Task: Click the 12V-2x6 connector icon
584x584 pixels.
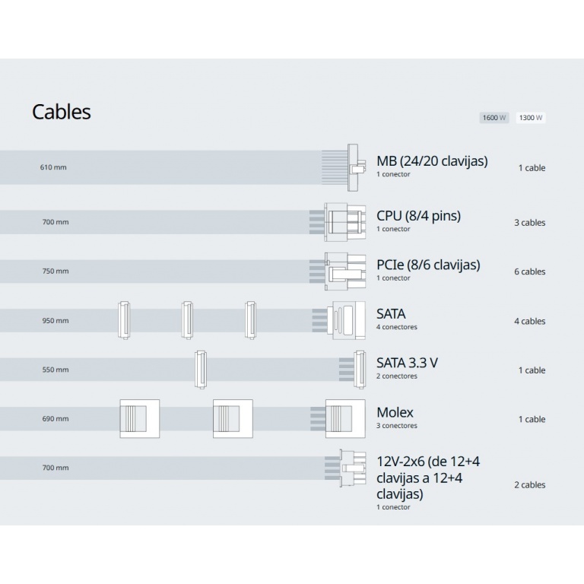Action: 347,468
